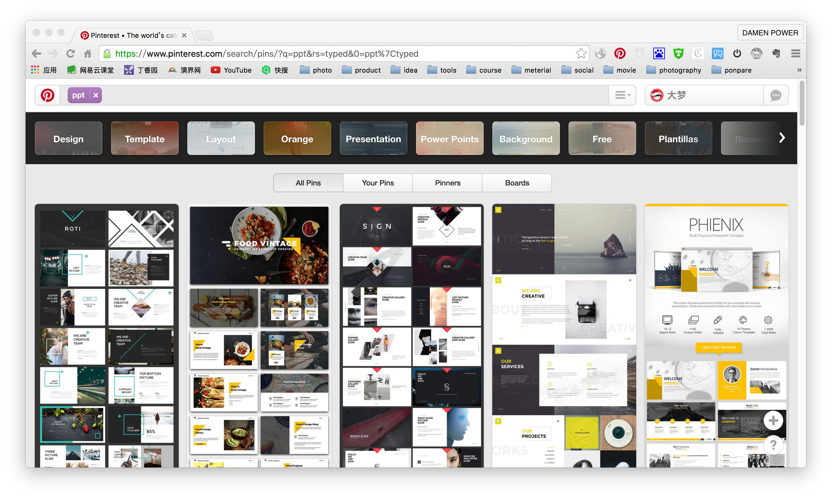The height and width of the screenshot is (498, 832).
Task: Go forward with the browser forward arrow
Action: coord(53,53)
